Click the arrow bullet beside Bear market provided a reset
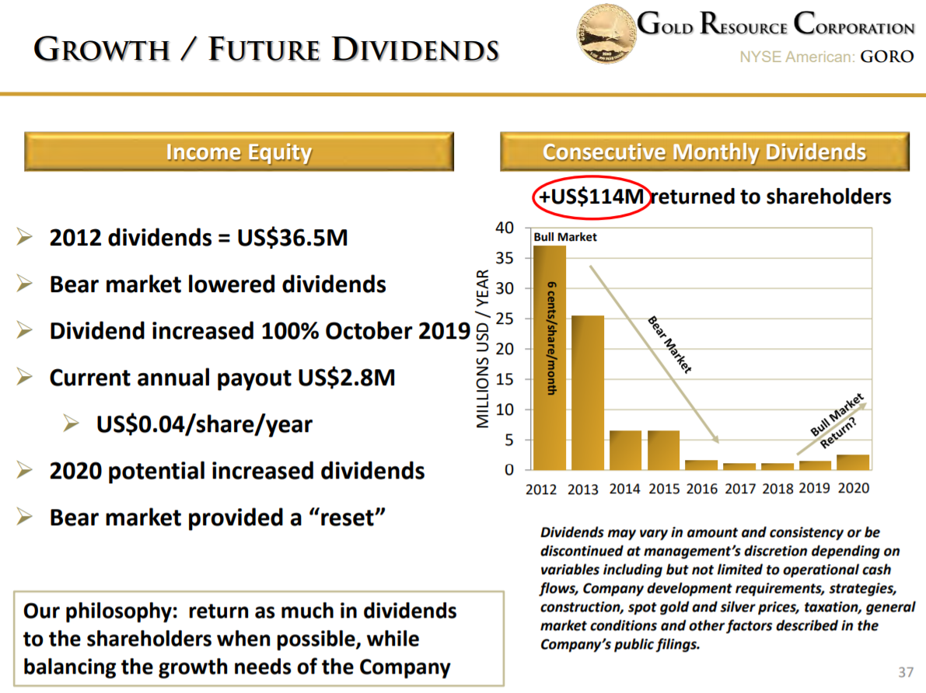Image resolution: width=926 pixels, height=693 pixels. (24, 517)
